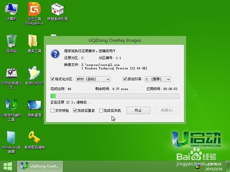
Task: Open C: [推荐] boot dropdown
Action: [x=158, y=79]
